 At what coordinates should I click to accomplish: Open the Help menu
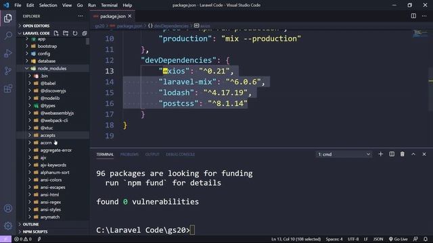click(x=127, y=5)
